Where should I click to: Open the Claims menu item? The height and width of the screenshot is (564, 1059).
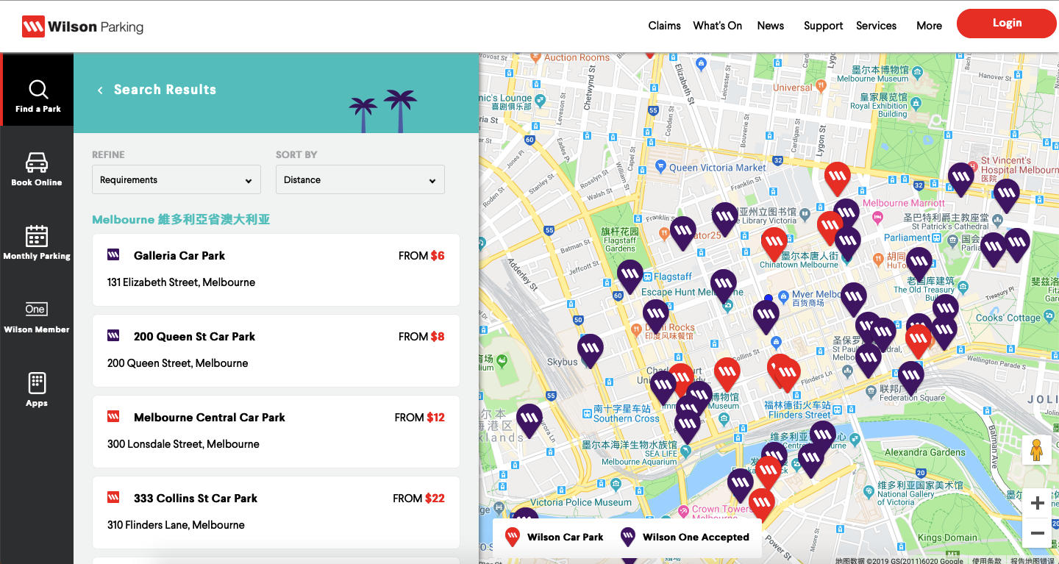[x=664, y=26]
